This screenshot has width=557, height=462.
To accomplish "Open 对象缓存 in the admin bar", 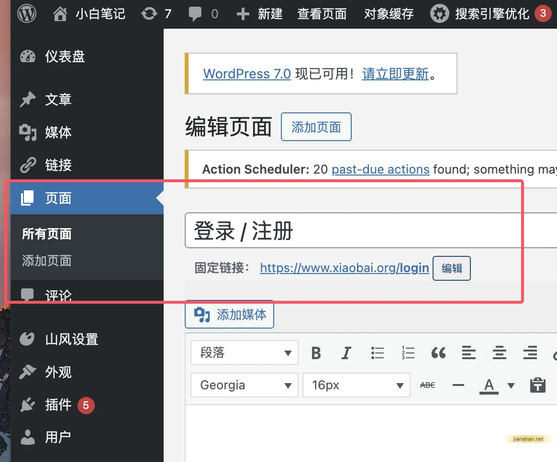I will pos(389,14).
